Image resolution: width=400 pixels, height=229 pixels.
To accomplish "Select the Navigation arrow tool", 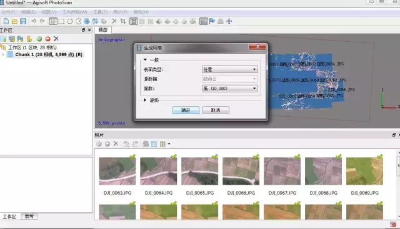I will pyautogui.click(x=52, y=21).
